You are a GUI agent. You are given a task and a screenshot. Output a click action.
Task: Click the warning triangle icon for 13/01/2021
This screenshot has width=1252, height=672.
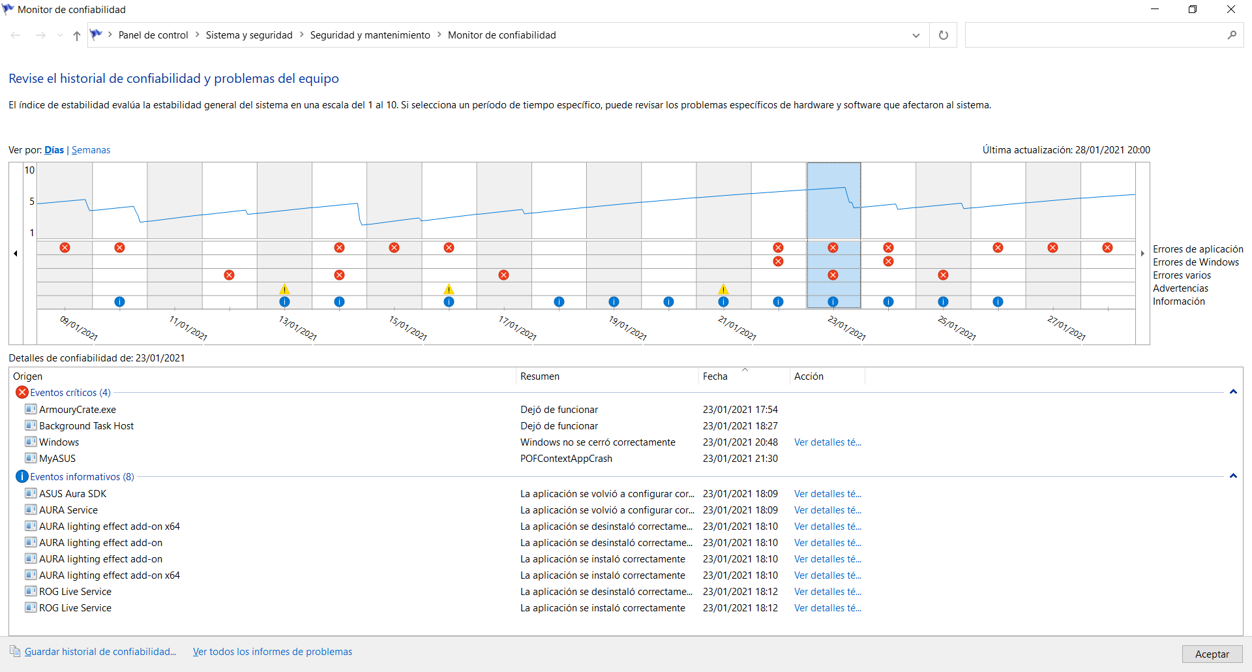click(x=284, y=289)
